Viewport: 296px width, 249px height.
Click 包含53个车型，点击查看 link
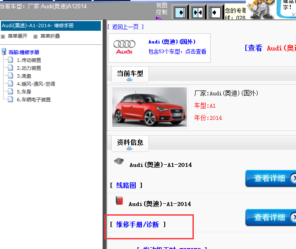click(x=177, y=51)
